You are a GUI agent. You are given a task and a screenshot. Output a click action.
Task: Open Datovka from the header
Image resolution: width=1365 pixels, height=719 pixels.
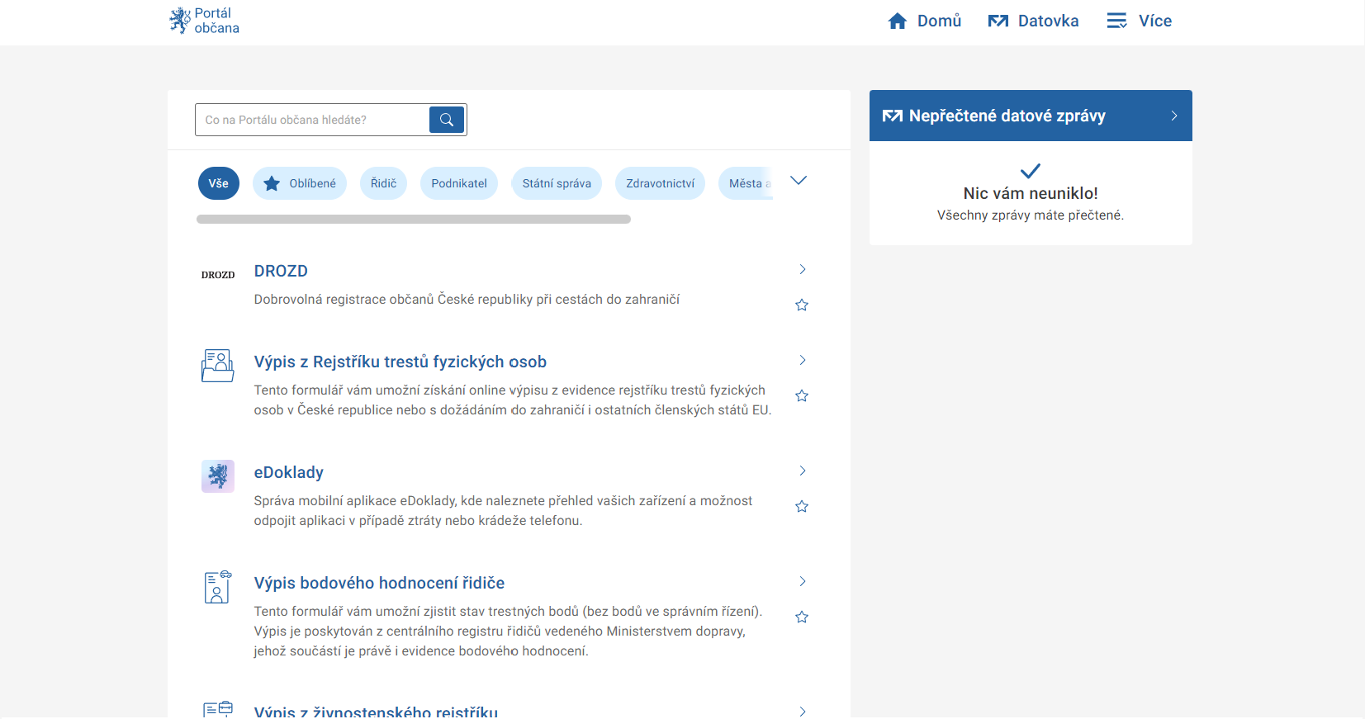point(1033,21)
